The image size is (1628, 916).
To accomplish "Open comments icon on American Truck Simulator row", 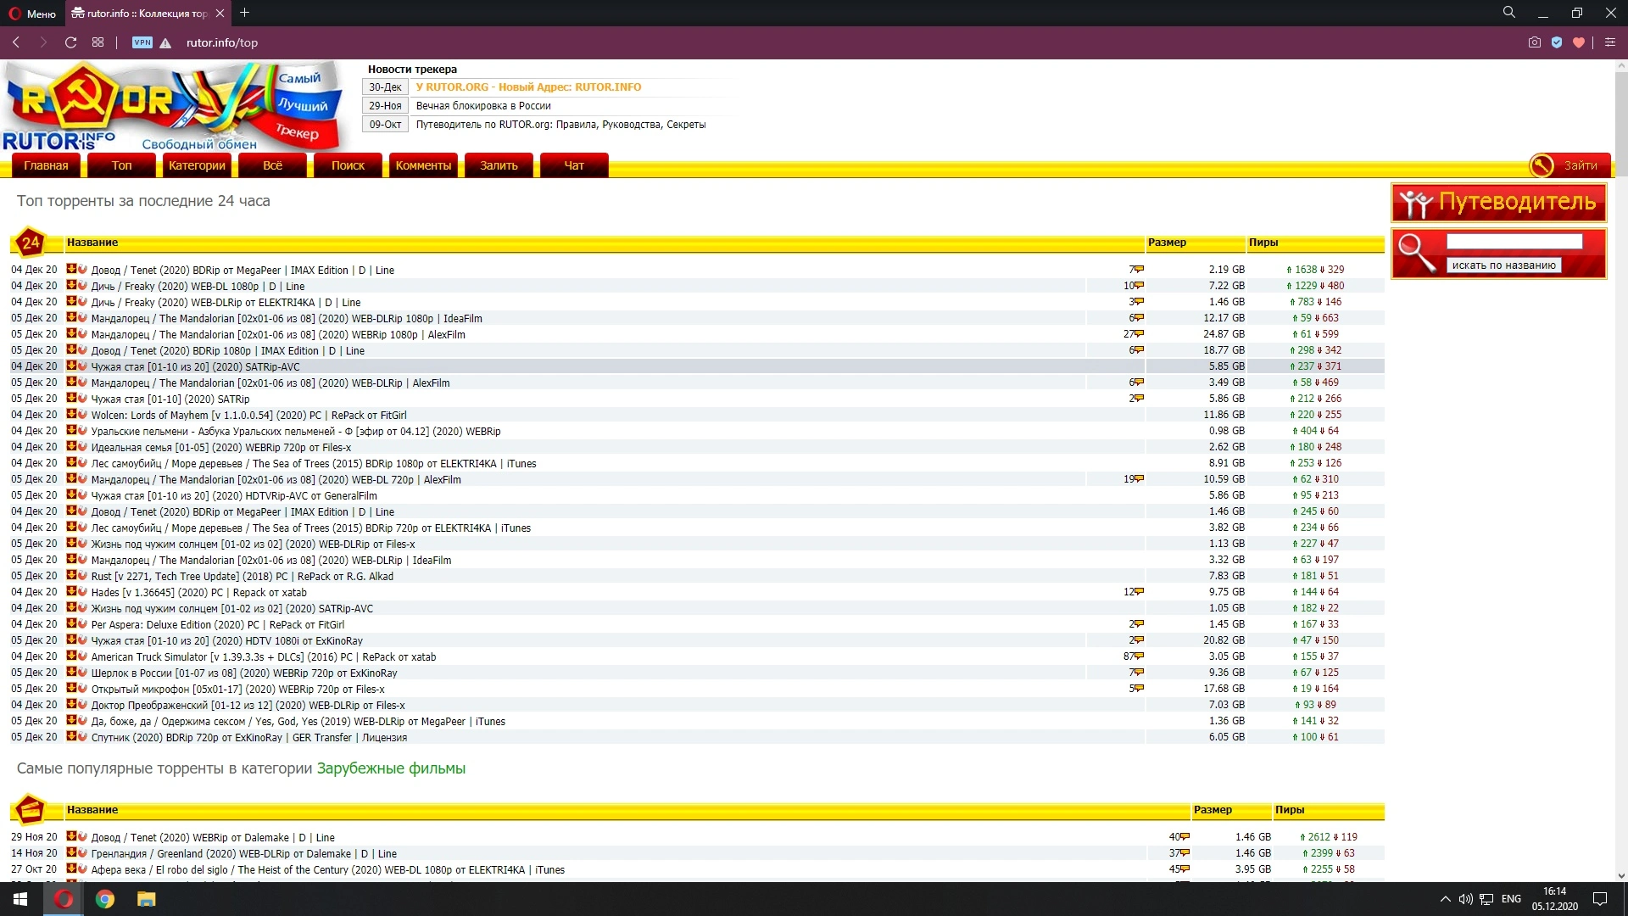I will pyautogui.click(x=1139, y=656).
